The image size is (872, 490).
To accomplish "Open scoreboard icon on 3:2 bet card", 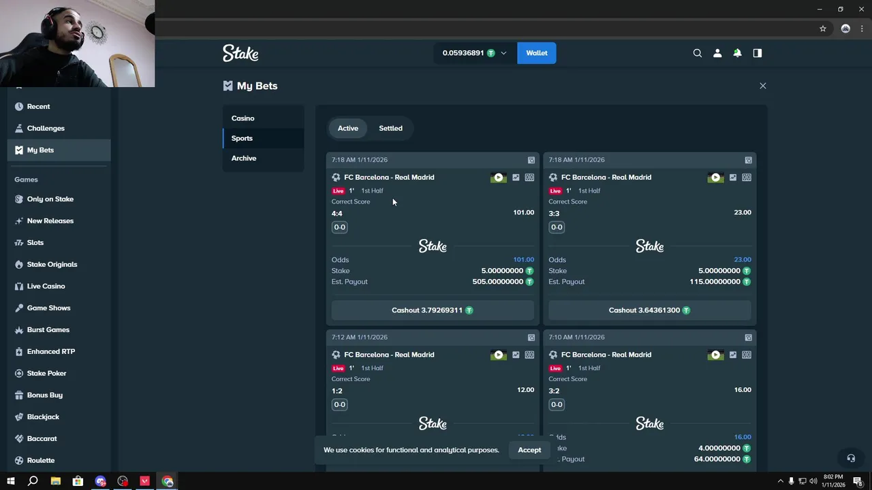I will point(747,355).
